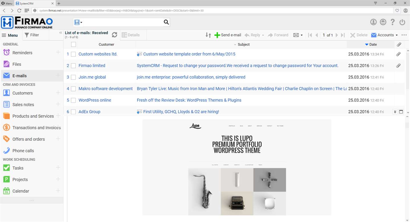The image size is (410, 222).
Task: Tick checkbox for AdEx Group
Action: pos(73,112)
